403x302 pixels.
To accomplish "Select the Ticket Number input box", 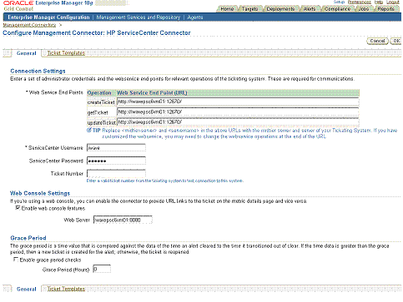I will pos(116,174).
